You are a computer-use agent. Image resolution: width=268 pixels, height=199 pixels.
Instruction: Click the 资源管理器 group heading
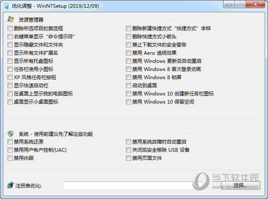pyautogui.click(x=31, y=20)
